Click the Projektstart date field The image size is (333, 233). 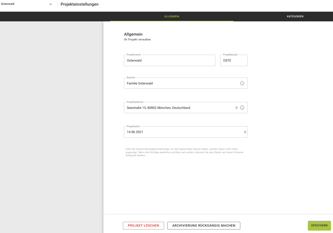click(186, 132)
